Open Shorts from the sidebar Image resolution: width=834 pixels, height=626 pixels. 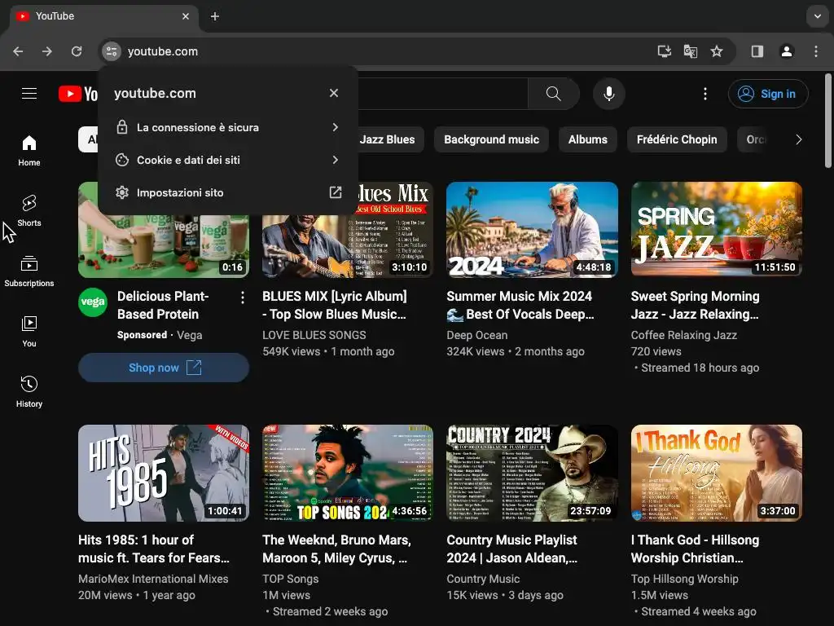pos(29,211)
